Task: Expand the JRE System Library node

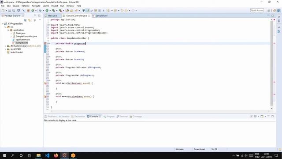Action: click(x=5, y=46)
